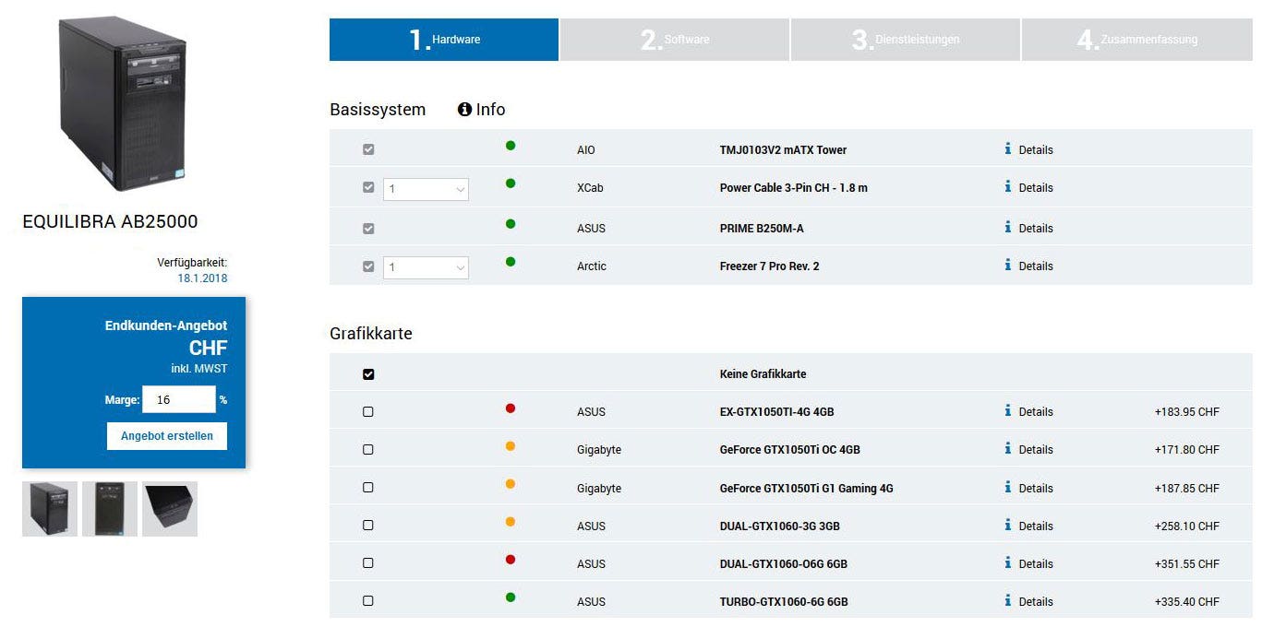Click the Freezer 7 Pro Rev. 2 name

tap(770, 266)
